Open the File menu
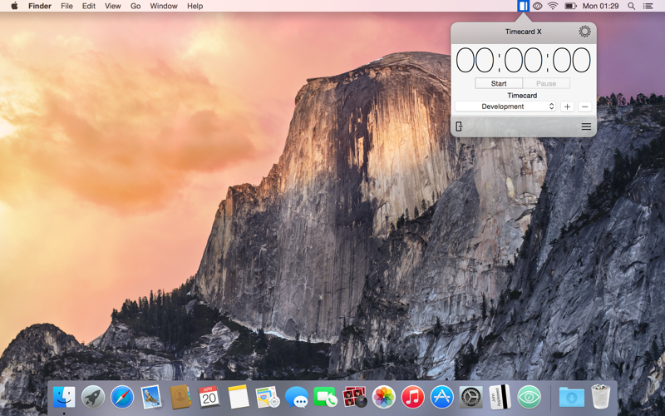This screenshot has height=416, width=665. coord(66,6)
